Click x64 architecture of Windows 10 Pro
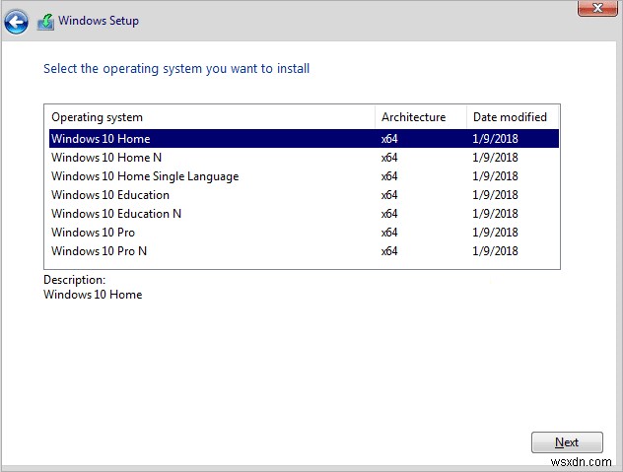 (389, 233)
